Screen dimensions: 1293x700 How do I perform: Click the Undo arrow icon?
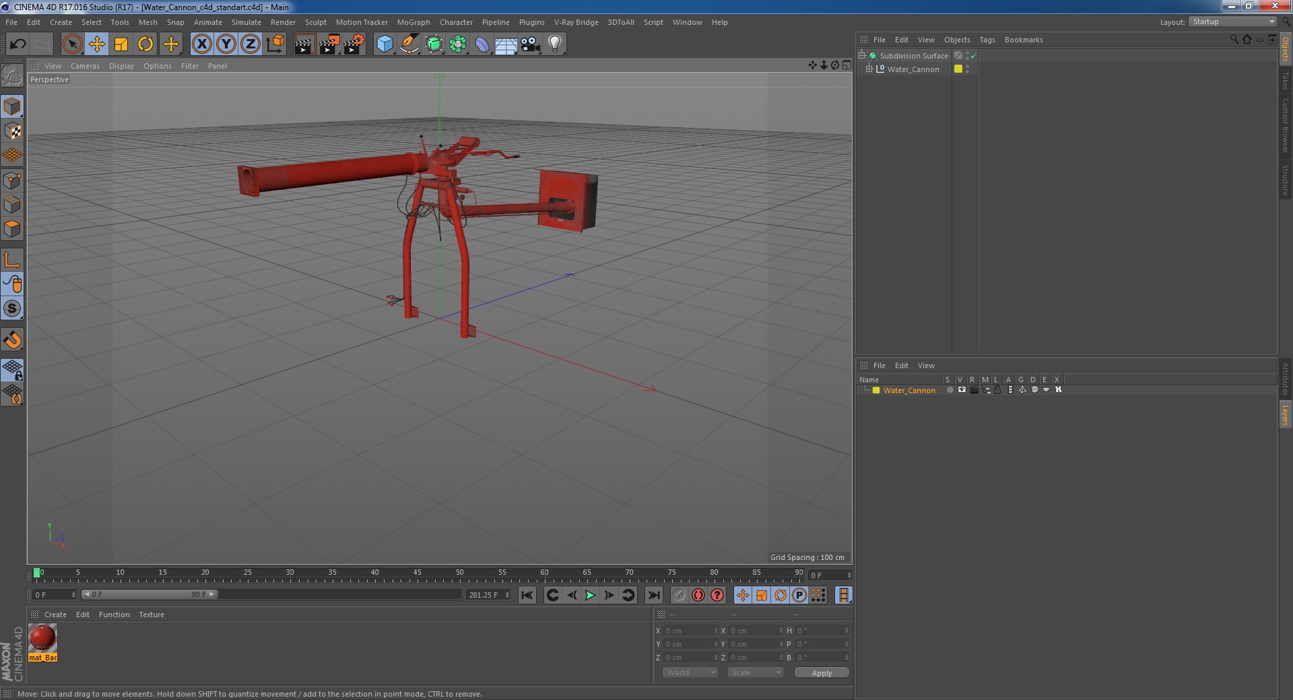[x=18, y=44]
